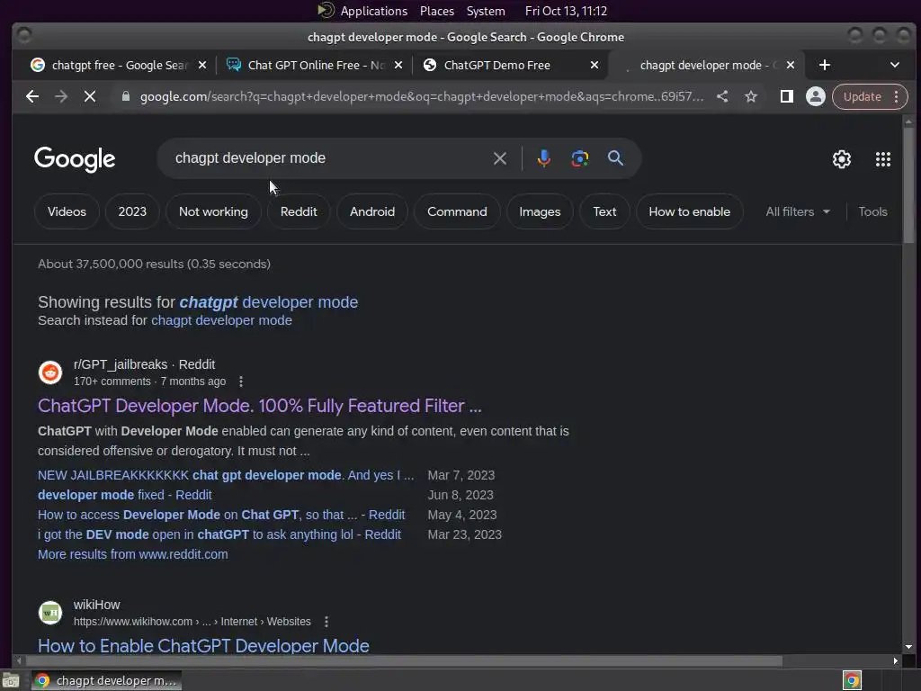Close the 'Chat GPT Online Free' tab

coord(398,65)
